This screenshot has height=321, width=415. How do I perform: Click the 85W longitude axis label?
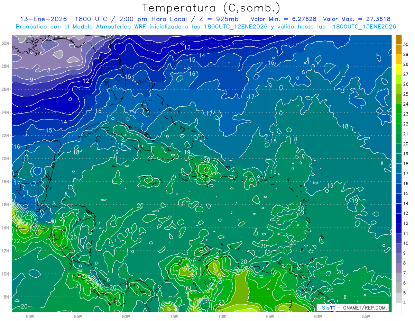pos(78,316)
